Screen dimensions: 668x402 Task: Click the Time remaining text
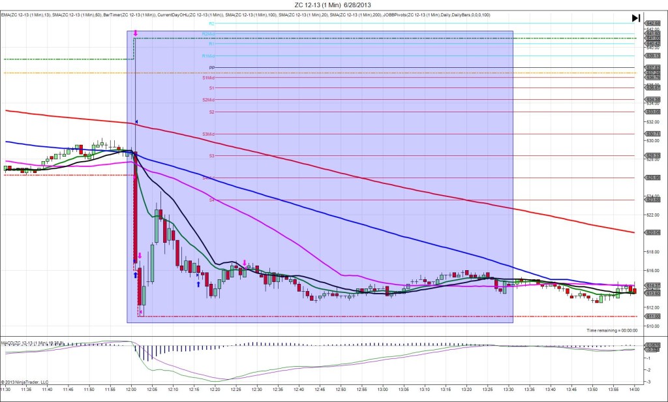[612, 330]
